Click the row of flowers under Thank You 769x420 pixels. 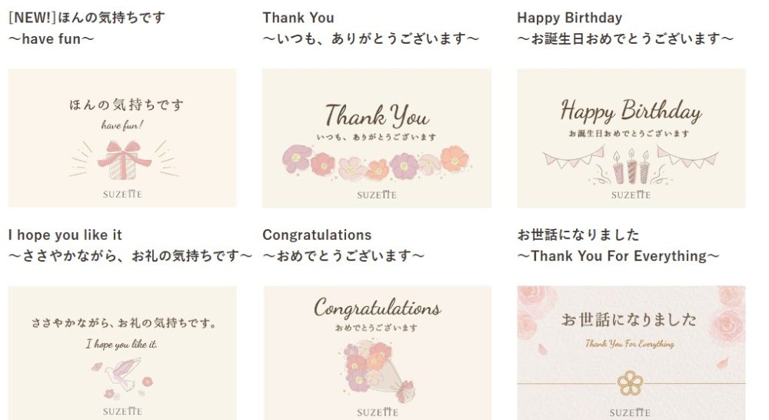click(377, 163)
